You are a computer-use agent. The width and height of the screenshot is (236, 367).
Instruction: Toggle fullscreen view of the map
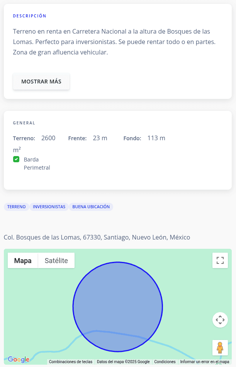[220, 260]
